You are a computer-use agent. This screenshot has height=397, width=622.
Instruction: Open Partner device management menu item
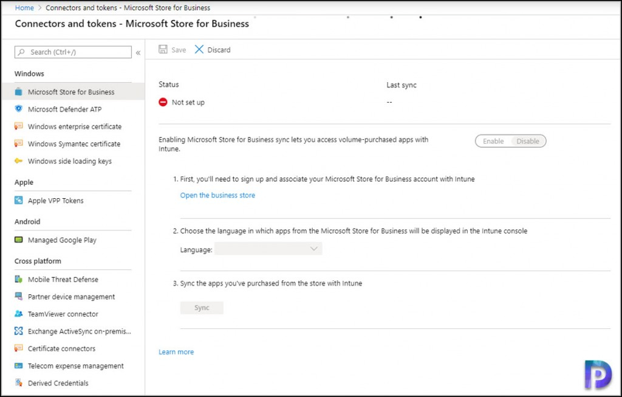point(73,296)
